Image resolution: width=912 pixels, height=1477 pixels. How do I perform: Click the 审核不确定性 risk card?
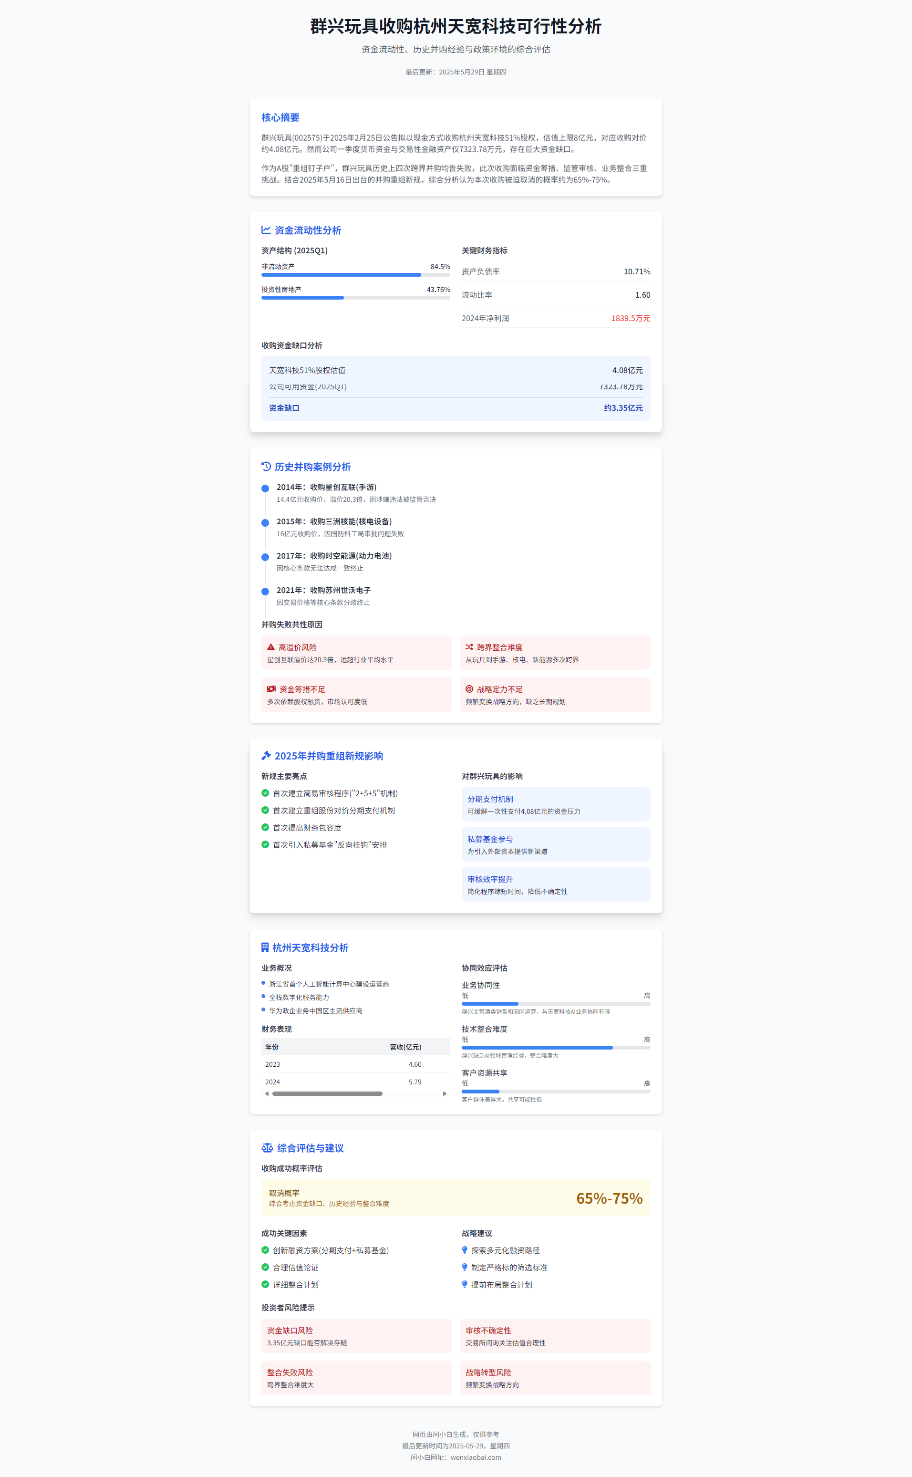[x=555, y=1336]
